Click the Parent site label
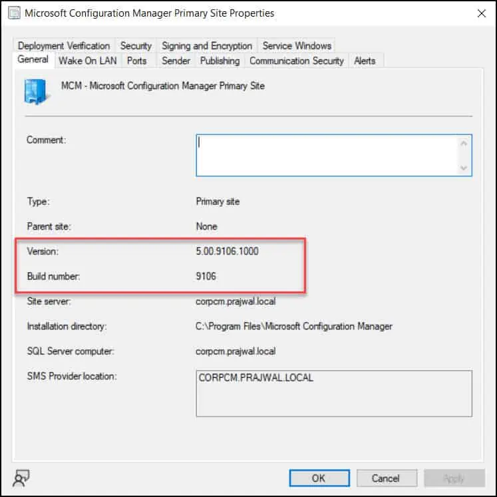Viewport: 497px width, 497px height. [49, 226]
